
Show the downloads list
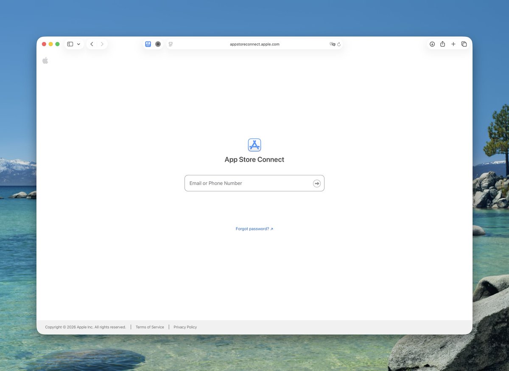432,44
